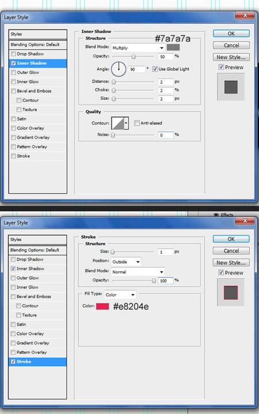
Task: Select Blending Options: Default in top dialog
Action: tap(37, 44)
